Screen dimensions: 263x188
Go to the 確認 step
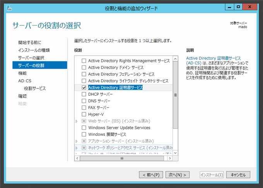pyautogui.click(x=22, y=96)
